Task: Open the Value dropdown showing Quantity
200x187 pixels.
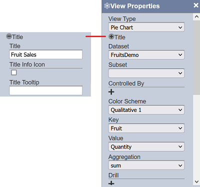Action: tap(146, 146)
